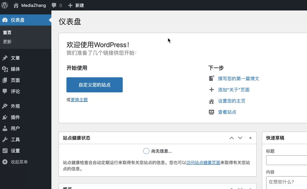Open the 仪表盘 menu item
The height and width of the screenshot is (189, 307).
pyautogui.click(x=26, y=20)
